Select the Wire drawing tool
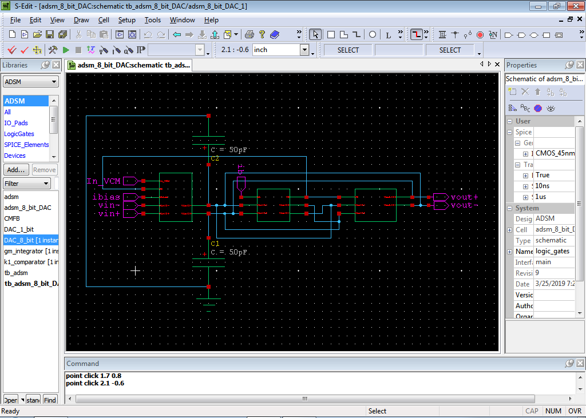Screen dimensions: 586x418 pyautogui.click(x=416, y=35)
